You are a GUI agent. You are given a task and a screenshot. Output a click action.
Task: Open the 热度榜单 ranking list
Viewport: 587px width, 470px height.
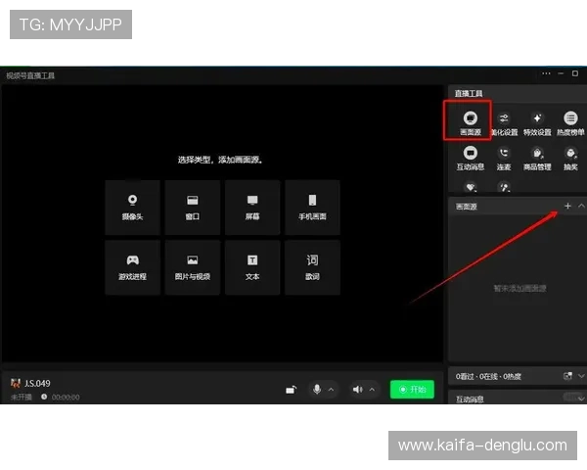(x=570, y=122)
